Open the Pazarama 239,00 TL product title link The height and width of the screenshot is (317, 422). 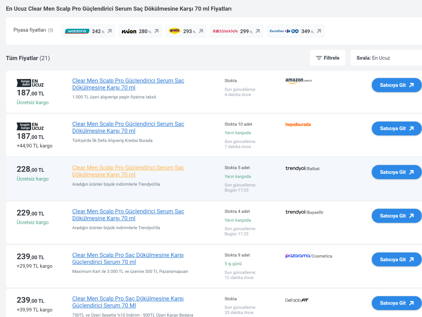click(x=128, y=259)
